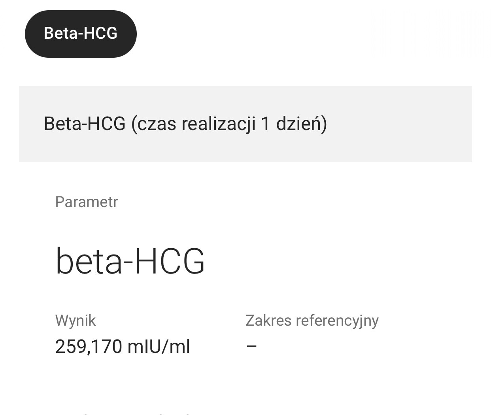Screen dimensions: 491x415
Task: Select the result value 259,170 mIU/ml
Action: (x=123, y=346)
